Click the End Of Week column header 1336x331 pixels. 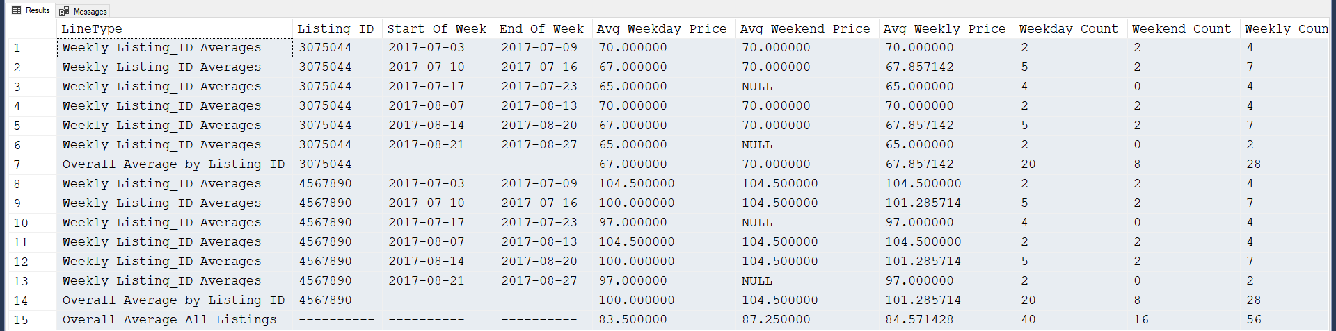click(541, 28)
